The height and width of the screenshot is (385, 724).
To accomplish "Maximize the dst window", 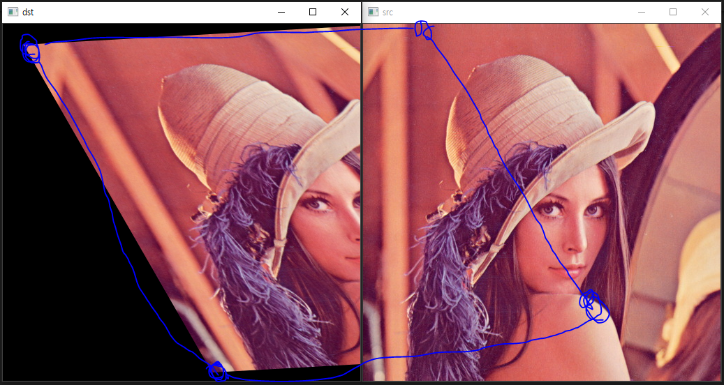I will (x=313, y=12).
